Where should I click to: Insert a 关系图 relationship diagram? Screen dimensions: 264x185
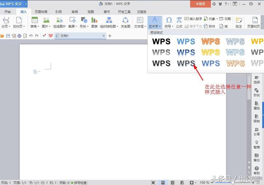tap(125, 22)
